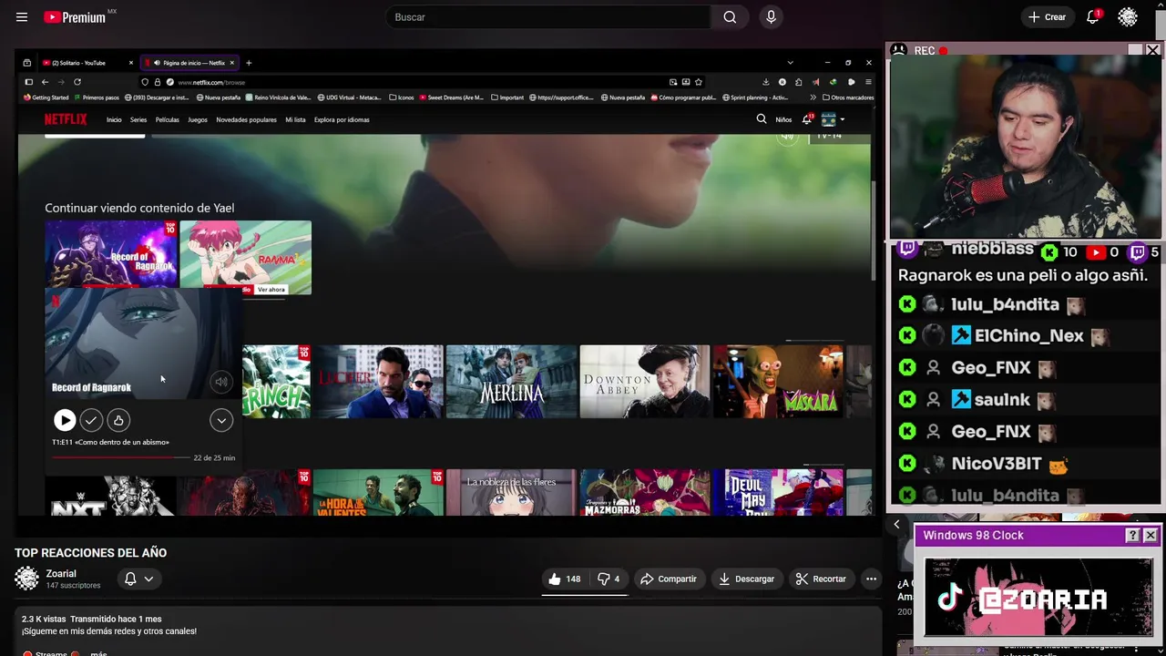Viewport: 1166px width, 656px height.
Task: Open the Zoarial channel avatar
Action: coord(27,579)
